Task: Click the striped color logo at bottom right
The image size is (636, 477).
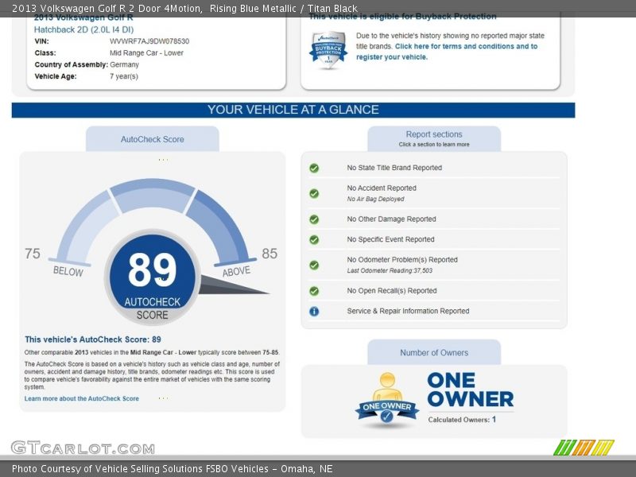Action: coord(584,447)
